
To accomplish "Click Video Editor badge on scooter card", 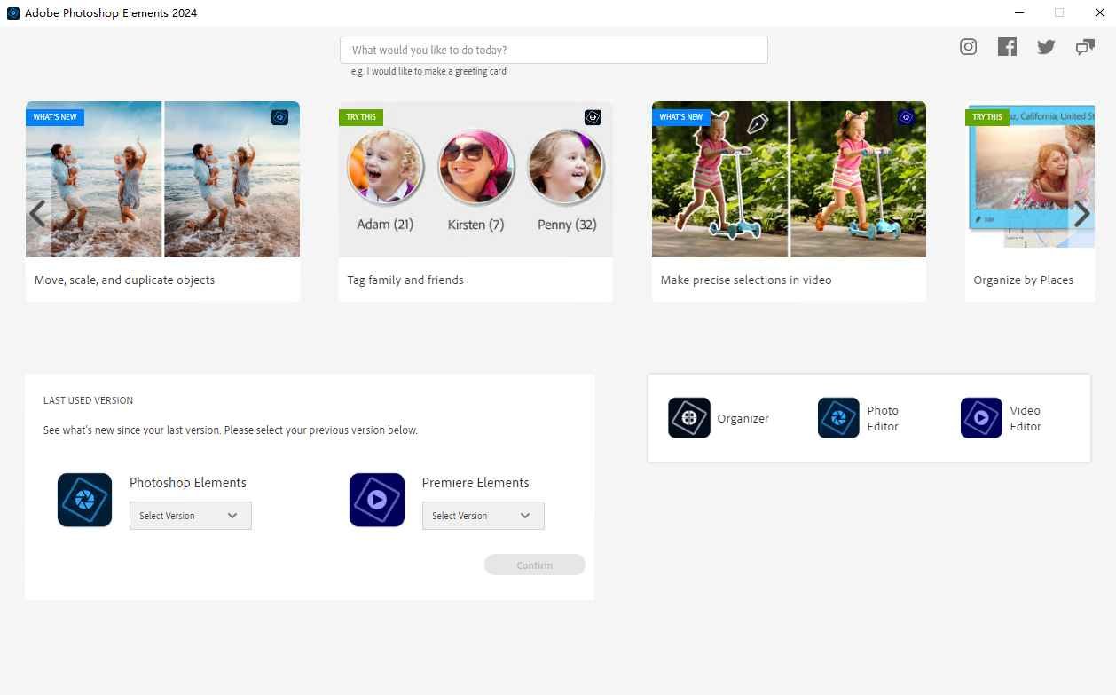I will 906,117.
